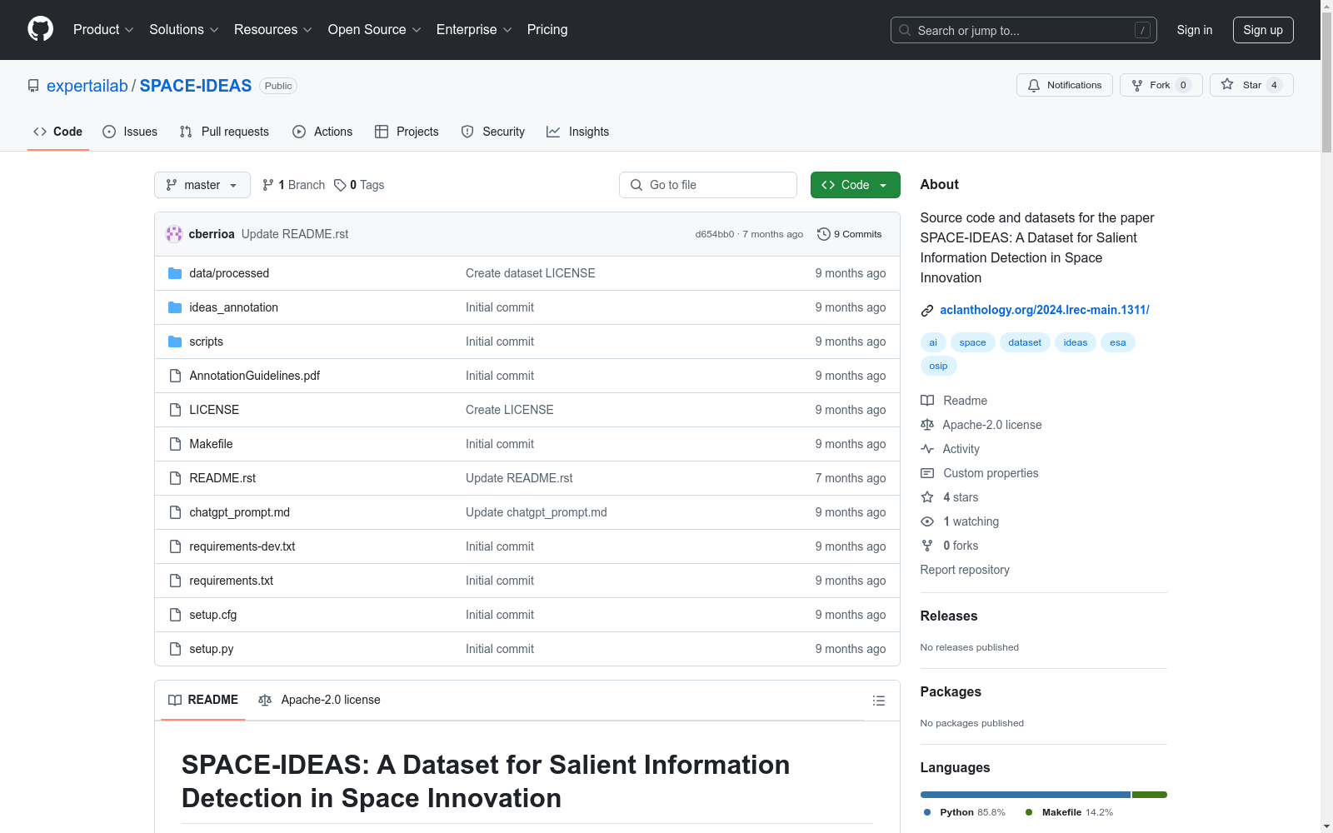
Task: Focus the Search or jump to field
Action: click(x=1024, y=30)
